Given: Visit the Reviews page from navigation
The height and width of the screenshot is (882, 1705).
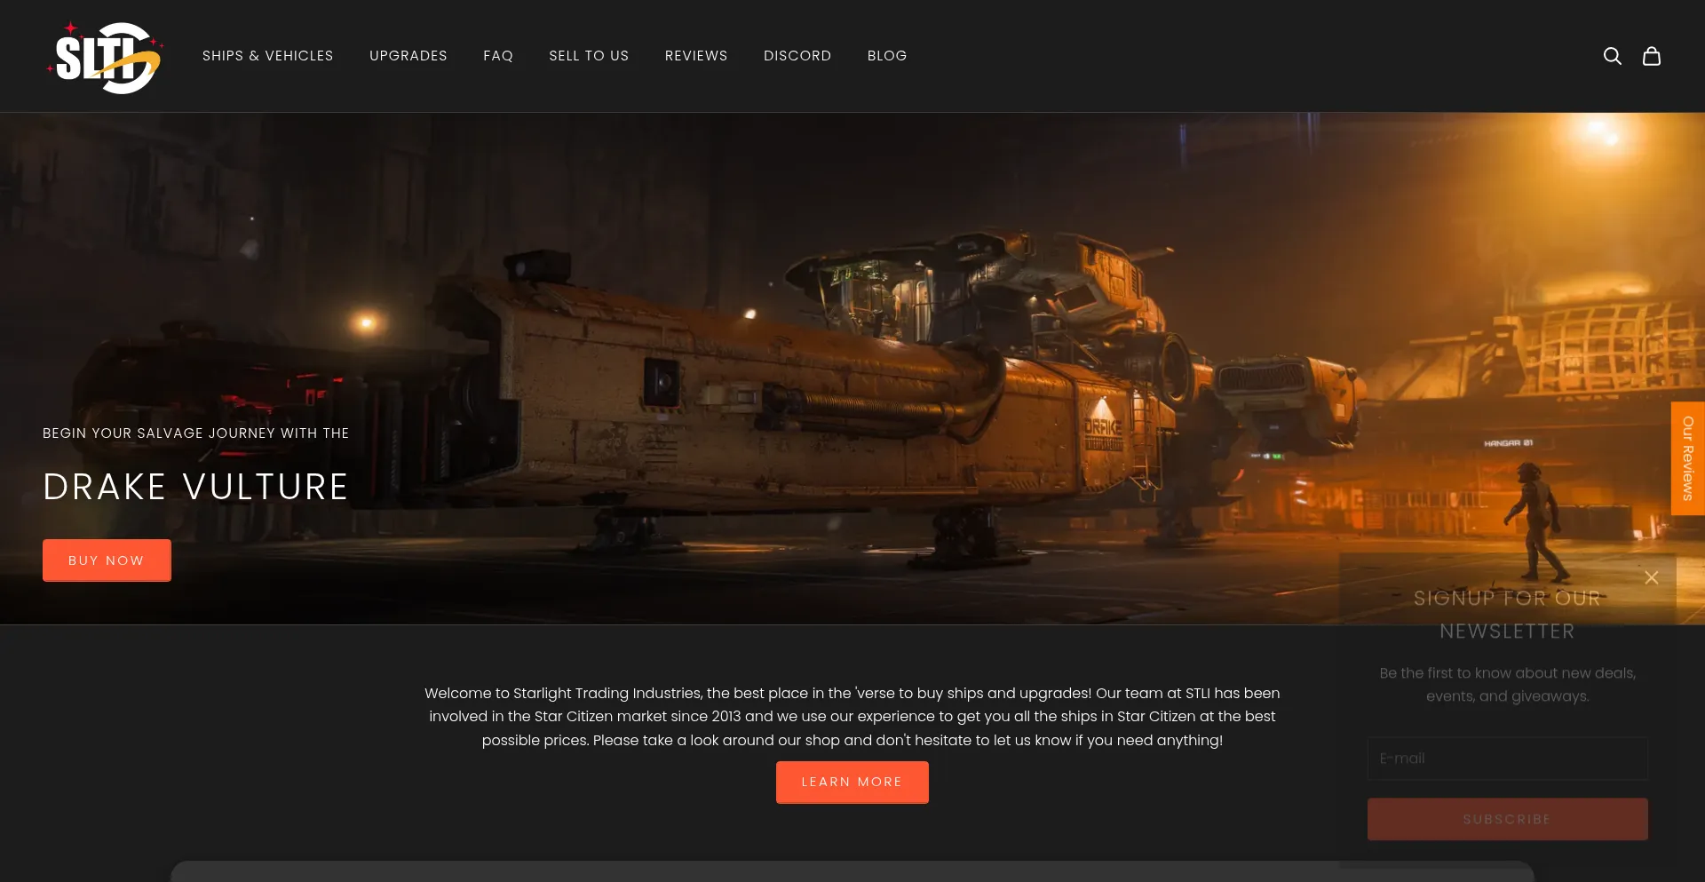Looking at the screenshot, I should coord(695,56).
